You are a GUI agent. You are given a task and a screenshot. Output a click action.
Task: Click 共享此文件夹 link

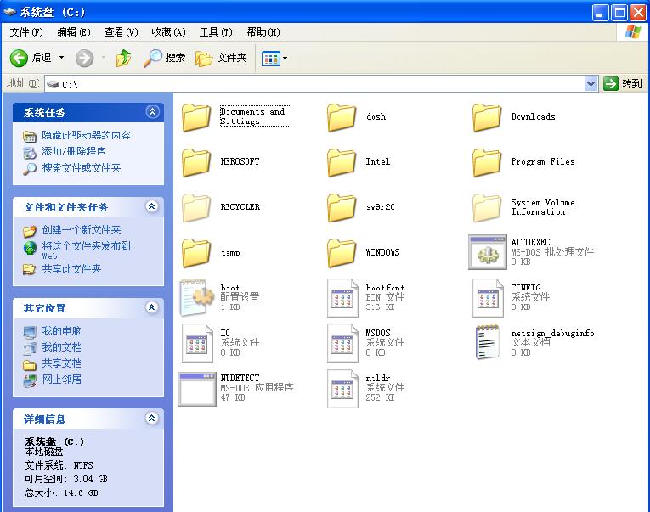point(71,269)
